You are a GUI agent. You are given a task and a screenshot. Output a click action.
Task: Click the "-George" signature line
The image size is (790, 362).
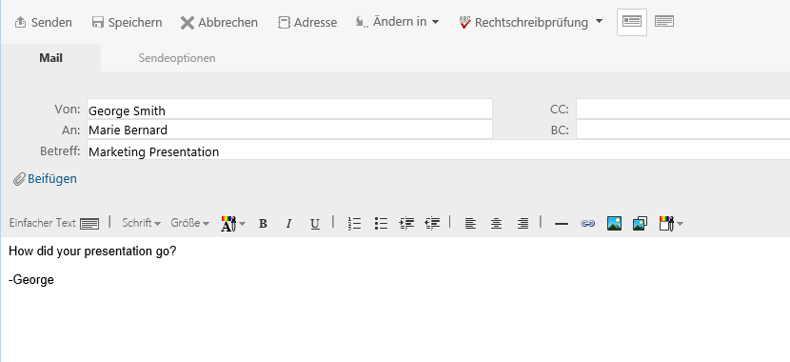click(31, 280)
